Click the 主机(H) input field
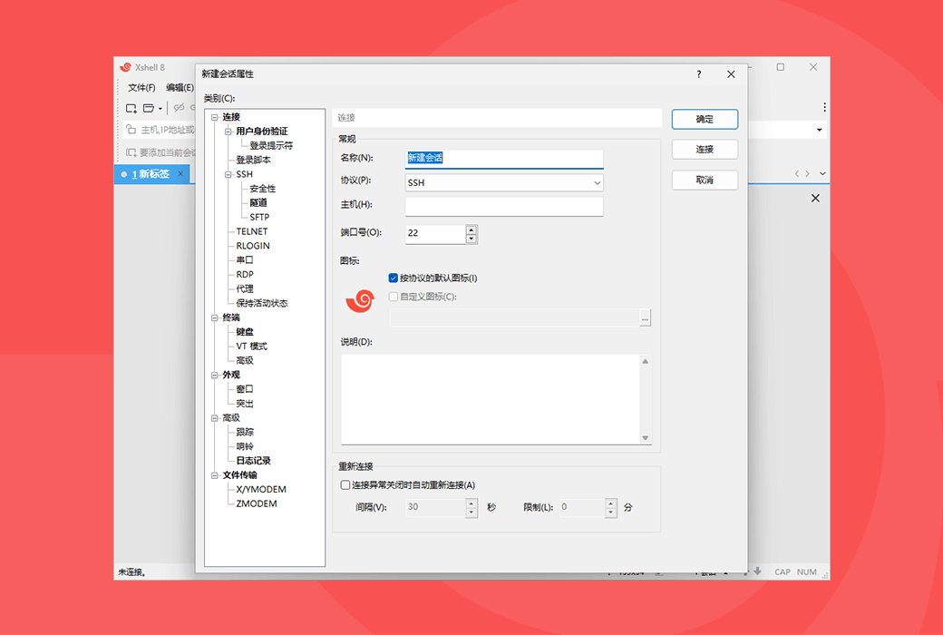The width and height of the screenshot is (943, 635). (504, 206)
